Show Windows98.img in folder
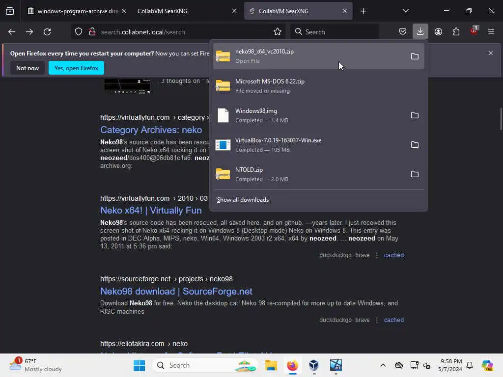 click(x=415, y=115)
